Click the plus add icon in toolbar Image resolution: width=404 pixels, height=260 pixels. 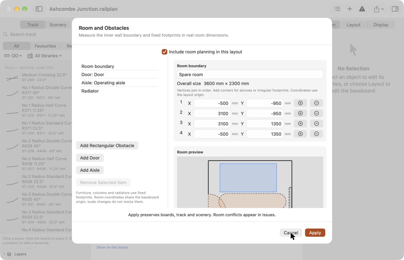349,9
